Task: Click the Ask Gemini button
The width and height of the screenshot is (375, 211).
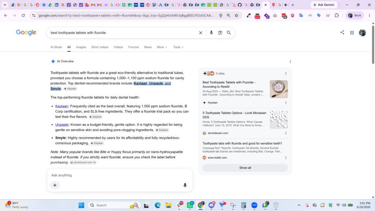Action: tap(324, 5)
